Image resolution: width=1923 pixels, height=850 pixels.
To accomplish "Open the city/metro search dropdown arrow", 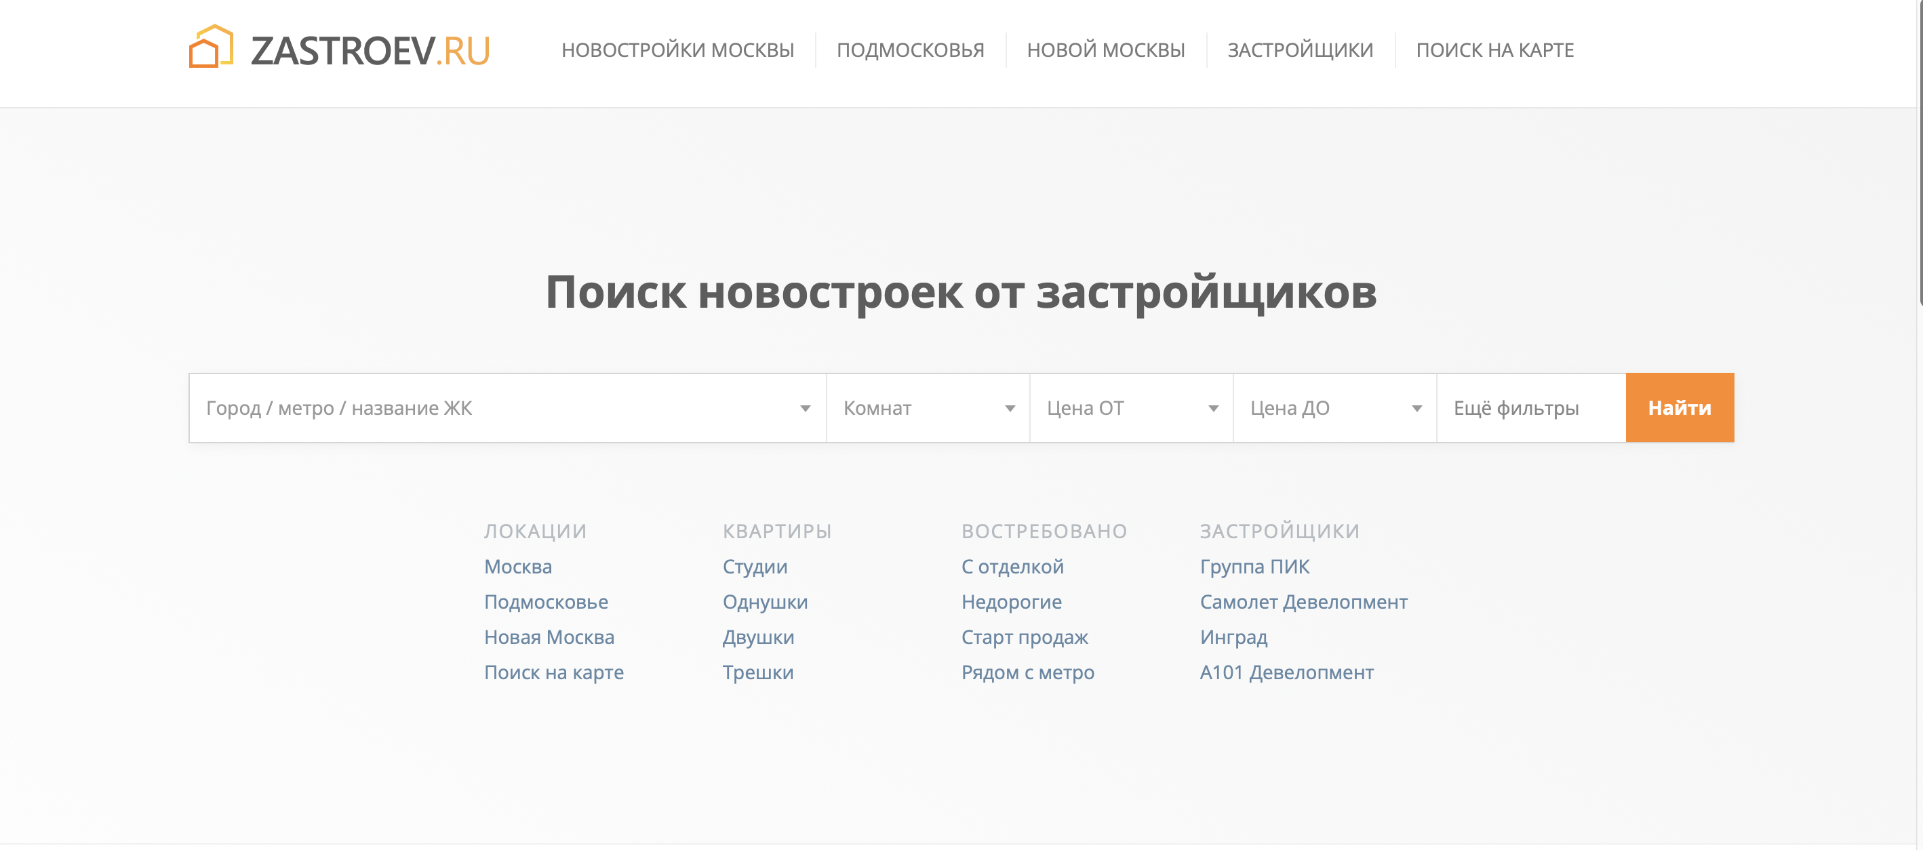I will (805, 408).
